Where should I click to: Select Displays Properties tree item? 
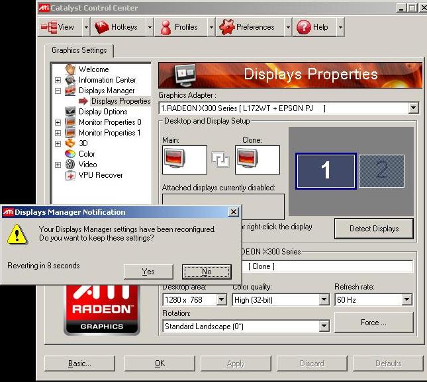pyautogui.click(x=120, y=101)
